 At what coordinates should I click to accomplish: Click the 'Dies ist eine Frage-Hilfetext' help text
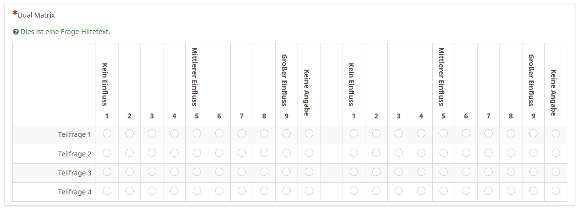click(65, 32)
